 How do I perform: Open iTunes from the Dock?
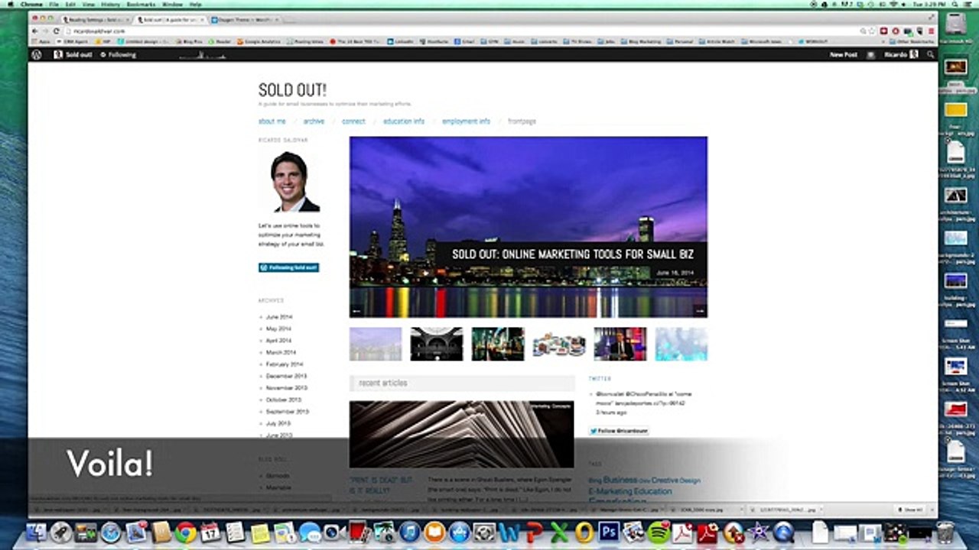point(409,532)
